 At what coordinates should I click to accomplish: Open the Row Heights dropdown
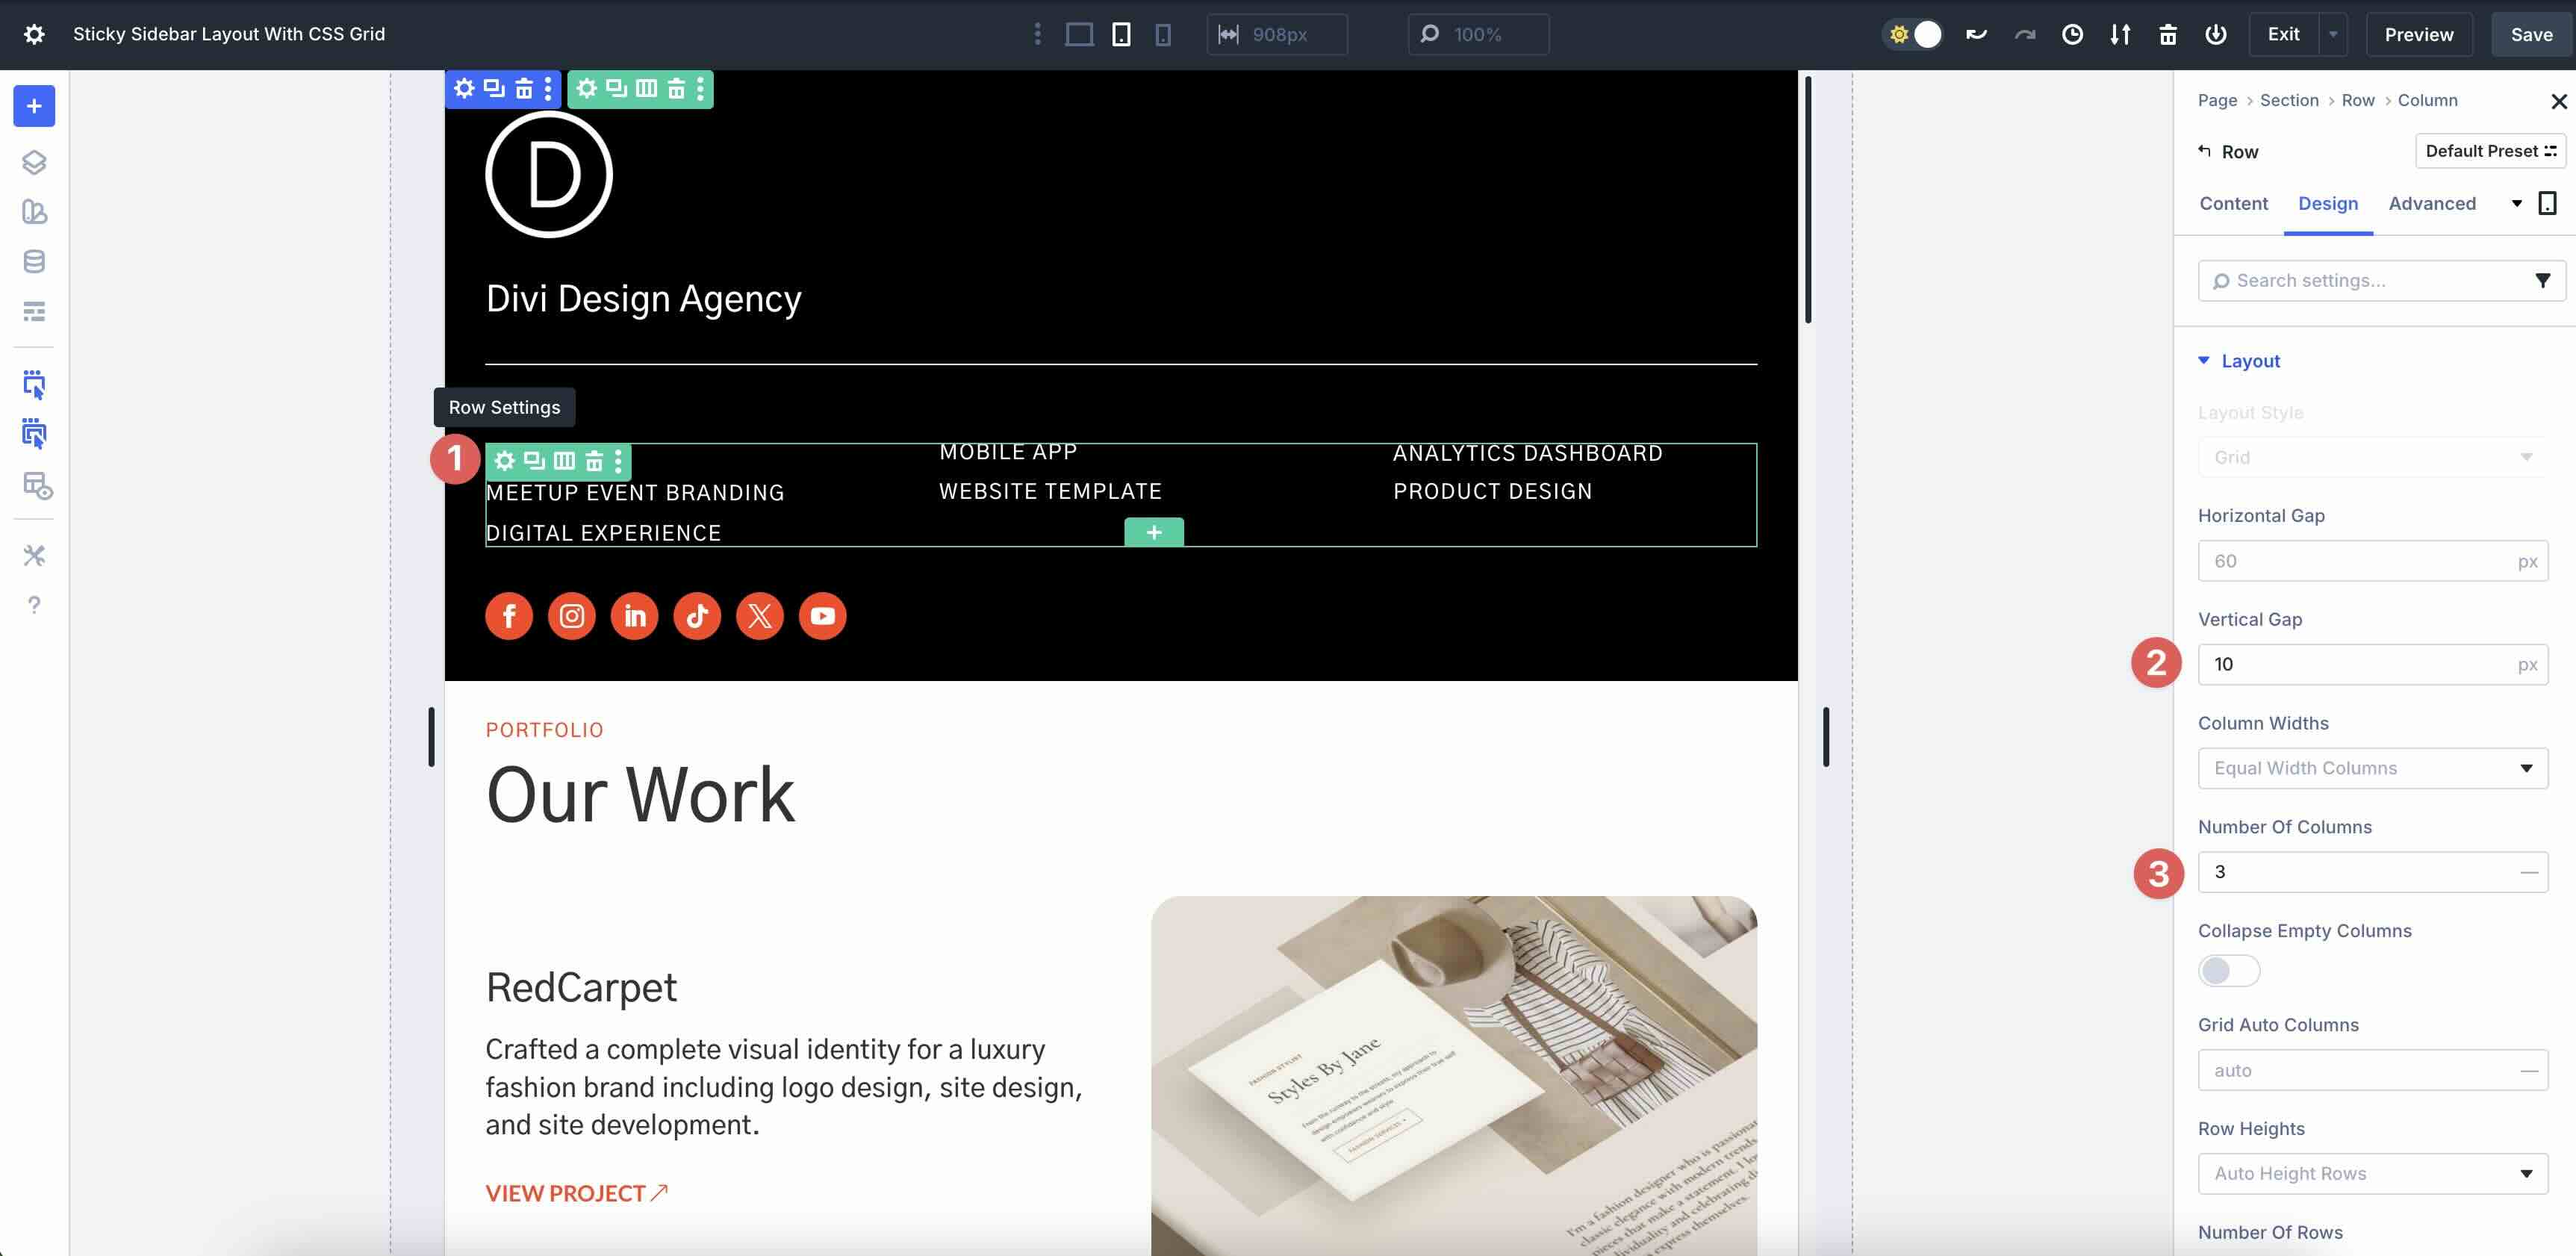click(x=2373, y=1173)
